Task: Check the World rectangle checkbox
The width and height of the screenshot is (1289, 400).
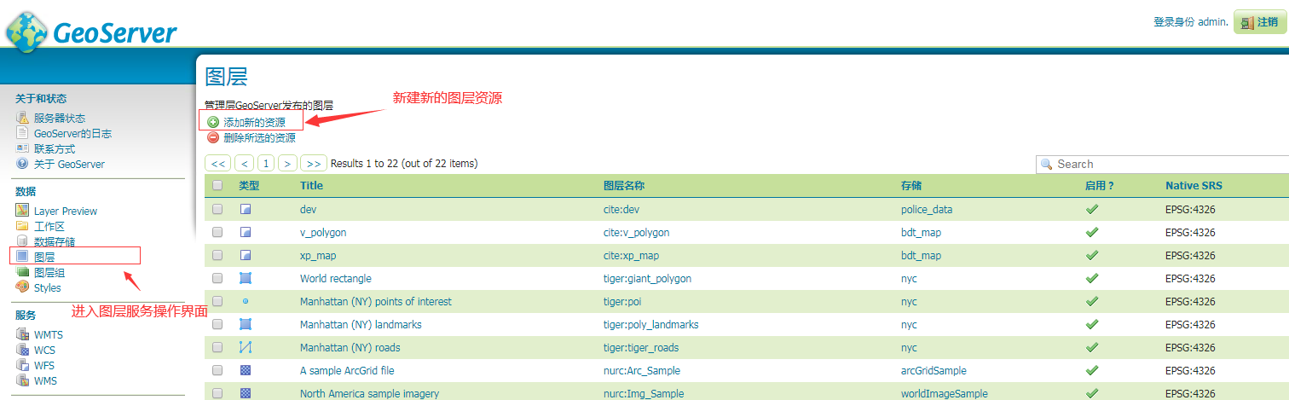Action: pos(217,278)
